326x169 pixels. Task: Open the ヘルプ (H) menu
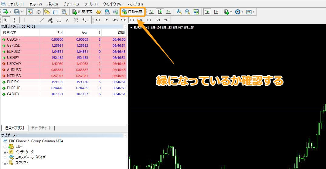[x=135, y=4]
